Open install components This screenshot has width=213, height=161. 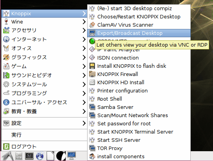click(x=139, y=156)
